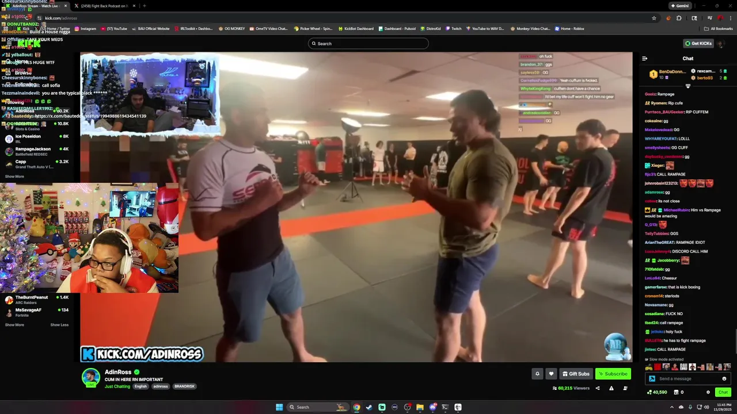Click AdinRoss channel avatar below video
The height and width of the screenshot is (414, 737).
click(x=90, y=377)
